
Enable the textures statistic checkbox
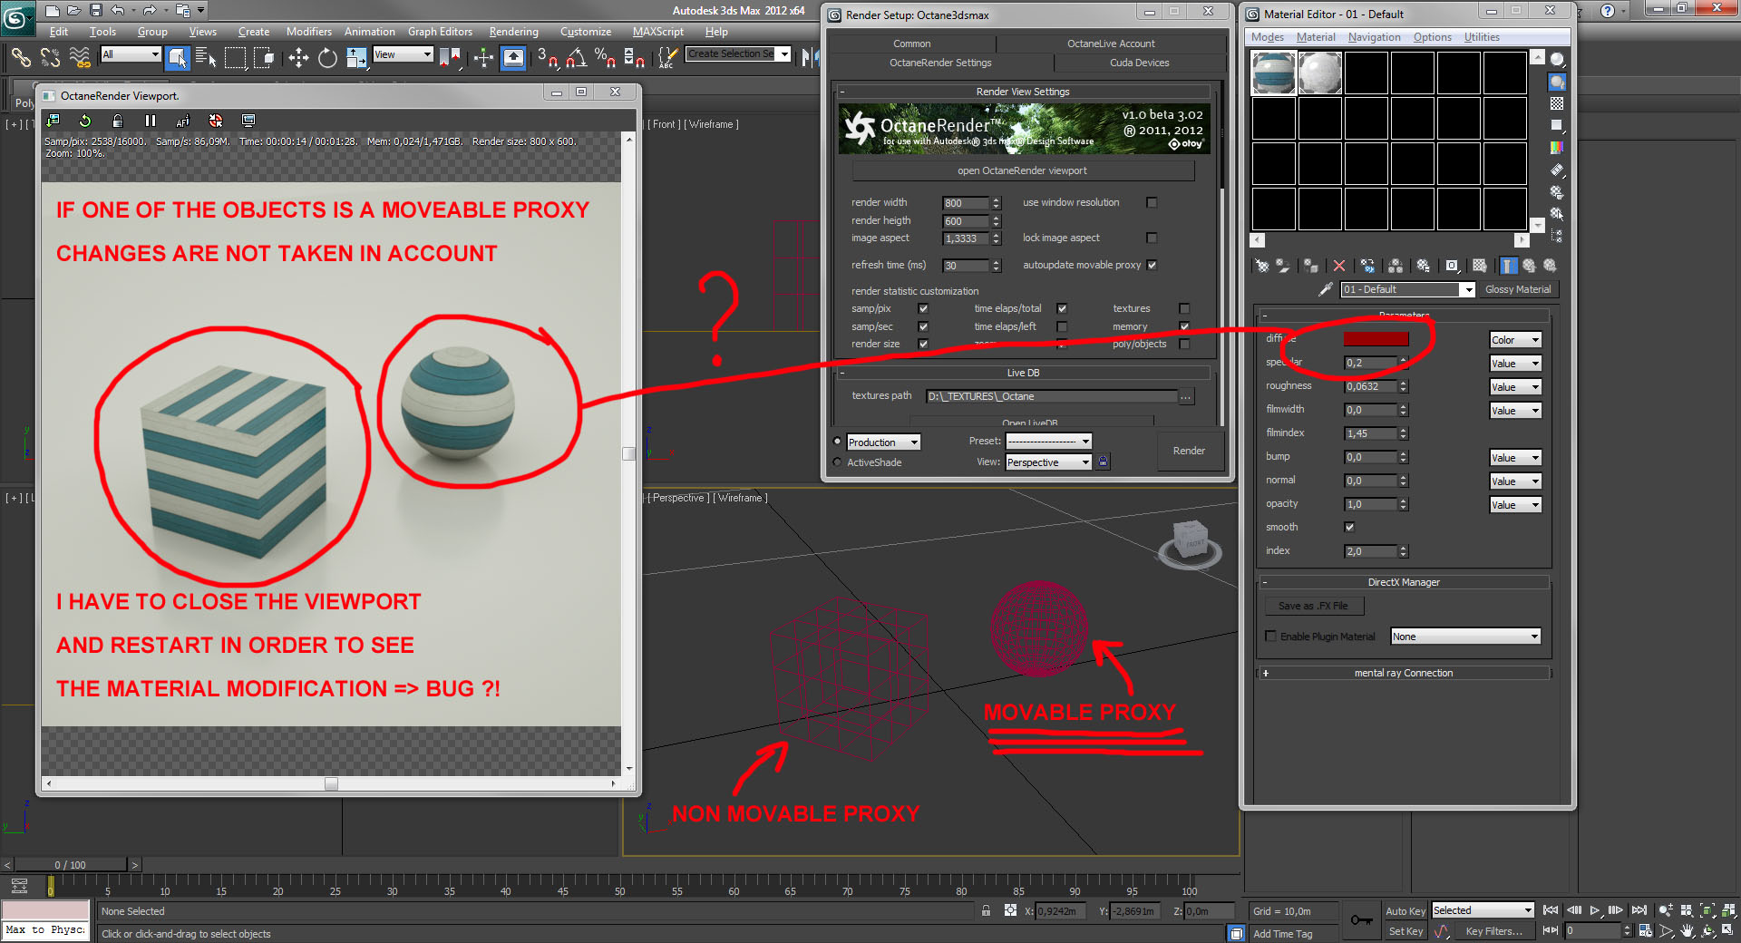point(1184,308)
